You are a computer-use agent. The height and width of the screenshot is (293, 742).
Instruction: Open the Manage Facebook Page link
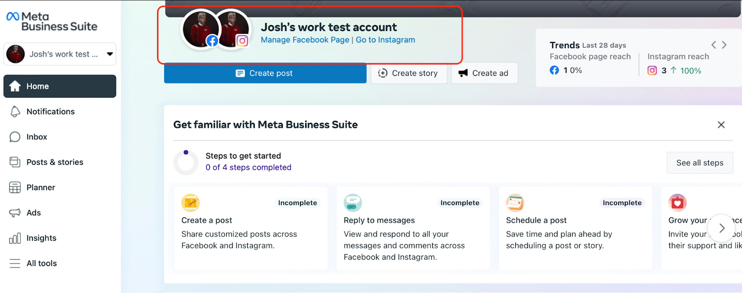tap(305, 40)
